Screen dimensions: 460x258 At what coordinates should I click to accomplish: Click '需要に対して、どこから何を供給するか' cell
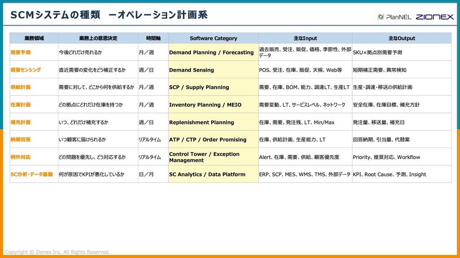(98, 87)
